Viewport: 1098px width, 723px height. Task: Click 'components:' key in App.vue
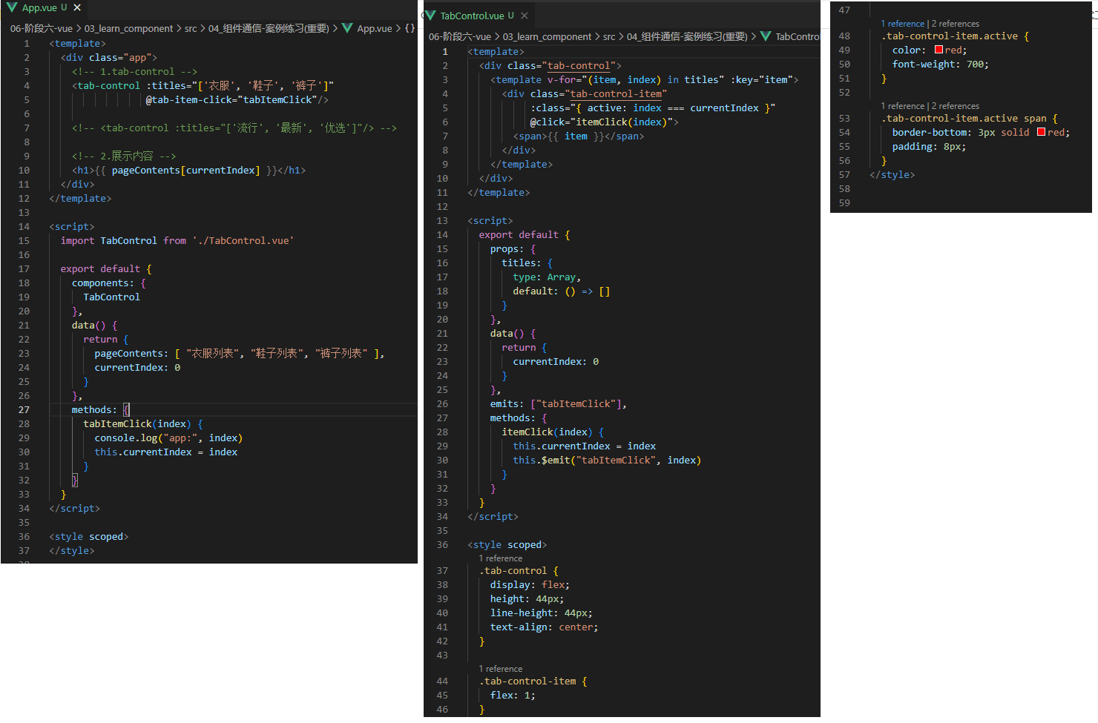point(103,283)
